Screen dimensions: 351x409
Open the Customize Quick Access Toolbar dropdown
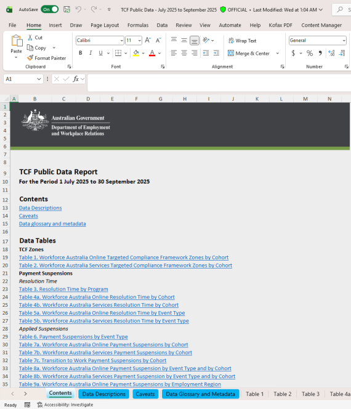[109, 10]
